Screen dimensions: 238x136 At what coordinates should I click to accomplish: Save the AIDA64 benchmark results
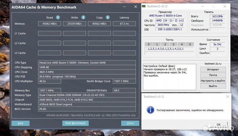click(20, 123)
